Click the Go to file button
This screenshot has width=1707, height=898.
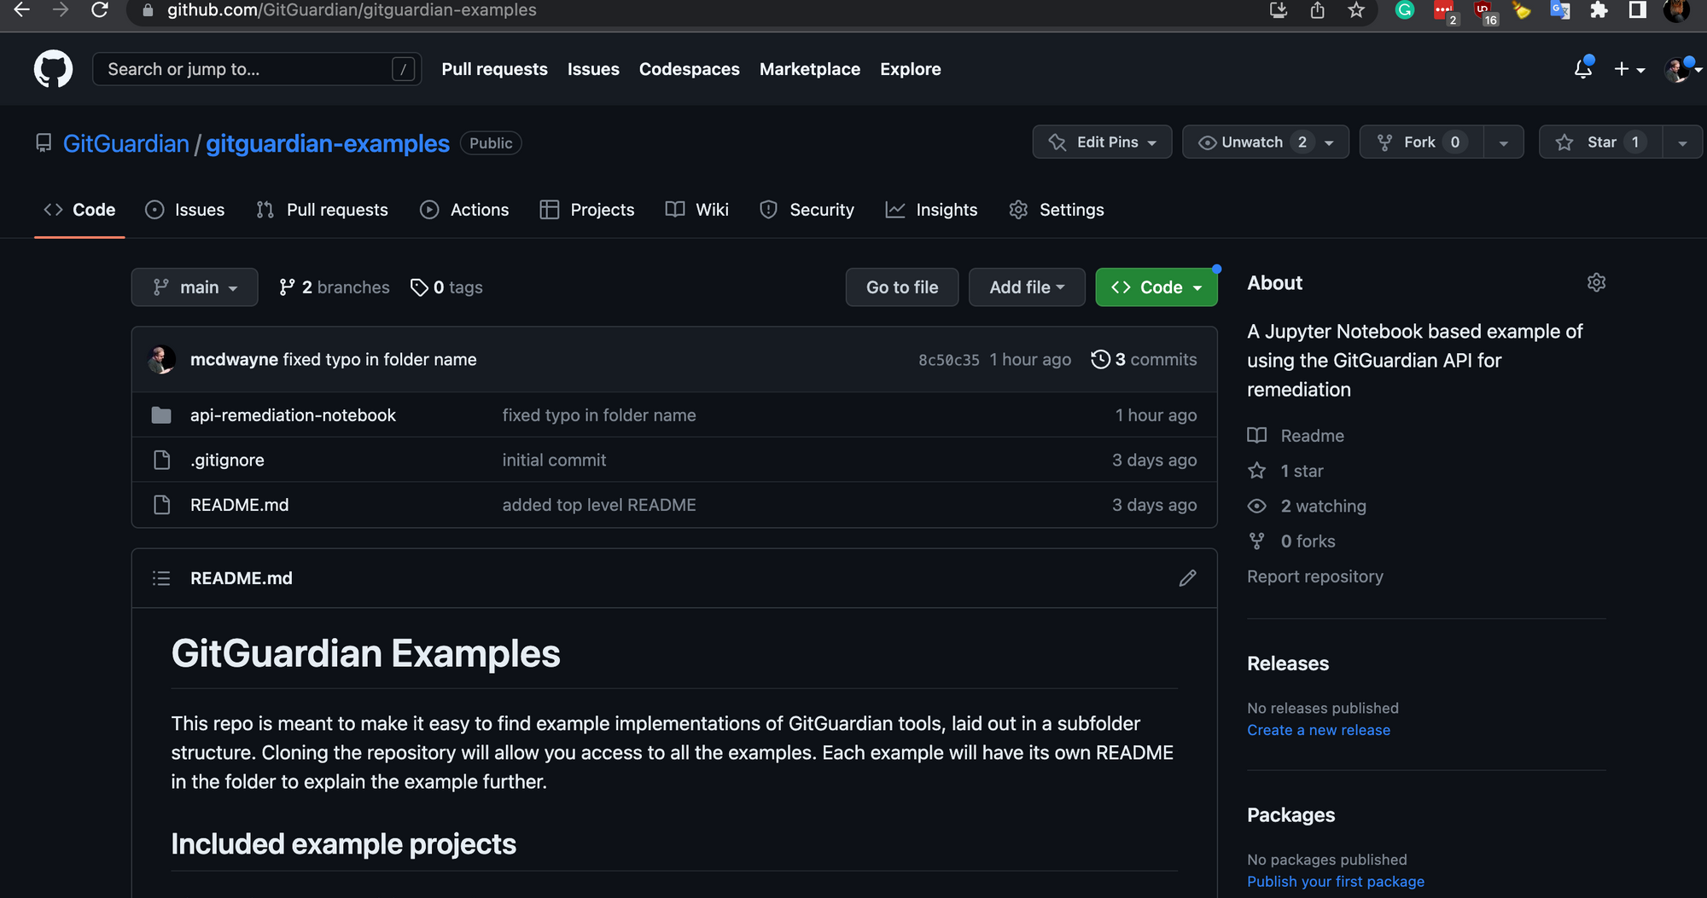[902, 287]
